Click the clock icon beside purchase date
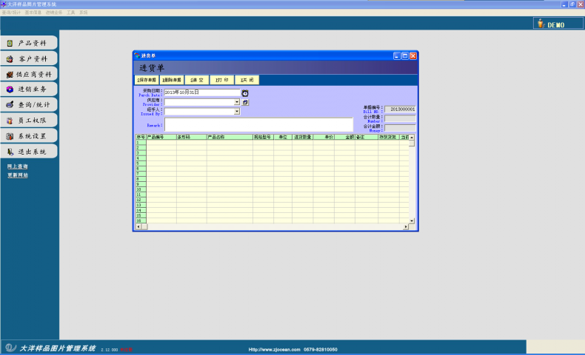The image size is (585, 355). (245, 92)
